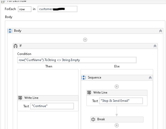Edit the If Condition expression field

pos(77,60)
